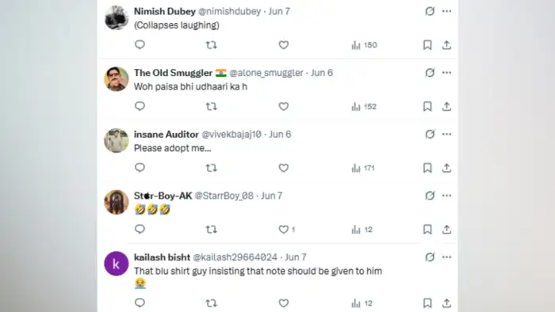This screenshot has height=312, width=555.
Task: Like insane Auditor's 'Please adopt me' tweet
Action: (x=284, y=168)
